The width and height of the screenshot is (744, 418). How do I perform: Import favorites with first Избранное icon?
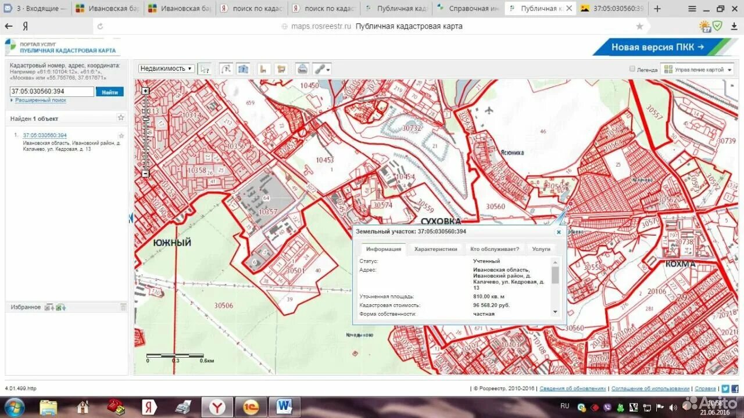(x=49, y=307)
